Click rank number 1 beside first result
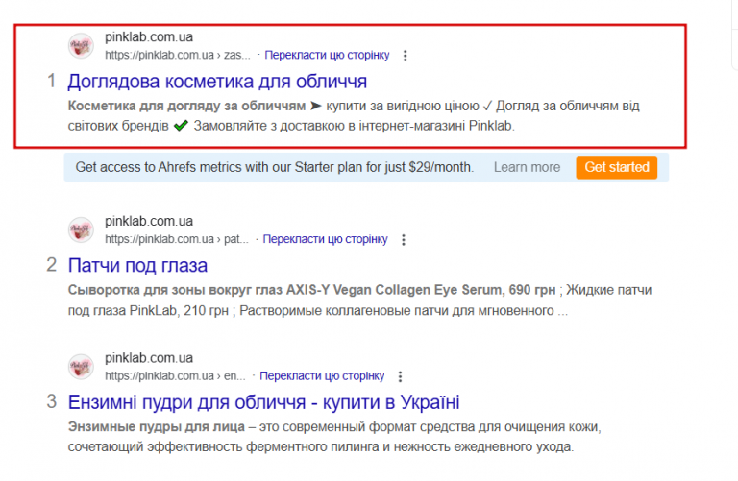The image size is (738, 481). [52, 81]
